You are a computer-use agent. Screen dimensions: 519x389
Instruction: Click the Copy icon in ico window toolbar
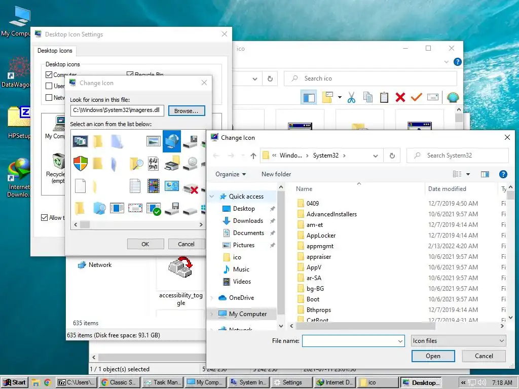[x=368, y=97]
